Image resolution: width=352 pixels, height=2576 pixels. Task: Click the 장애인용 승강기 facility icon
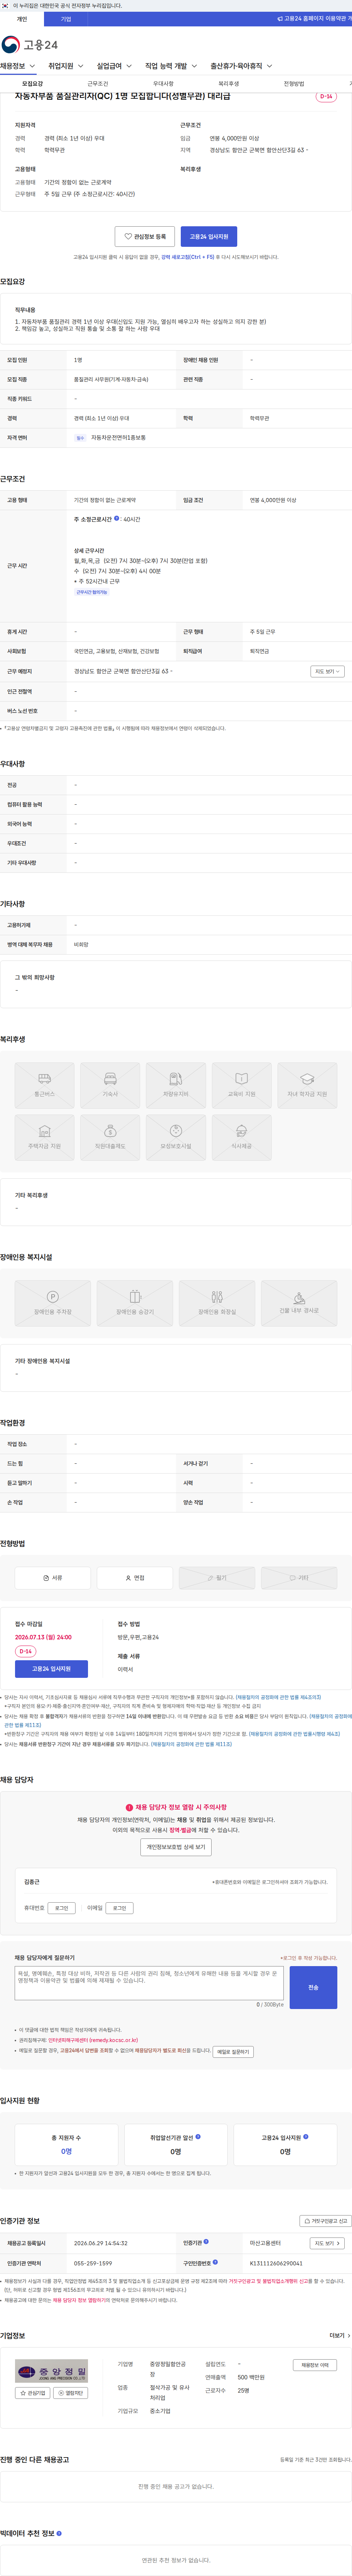tap(135, 1303)
